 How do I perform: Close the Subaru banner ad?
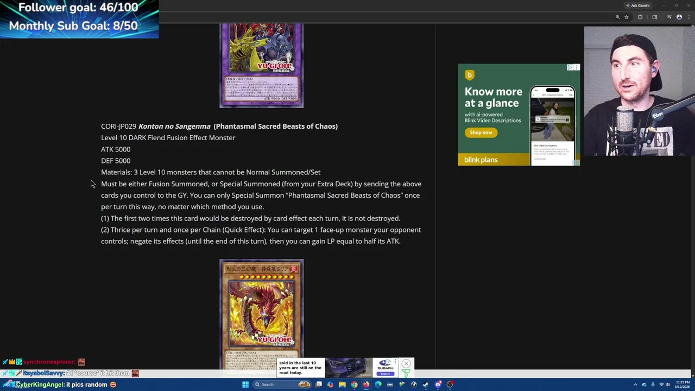(x=406, y=363)
